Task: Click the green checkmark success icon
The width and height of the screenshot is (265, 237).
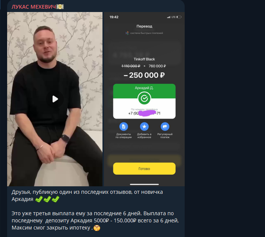Action: [x=144, y=98]
